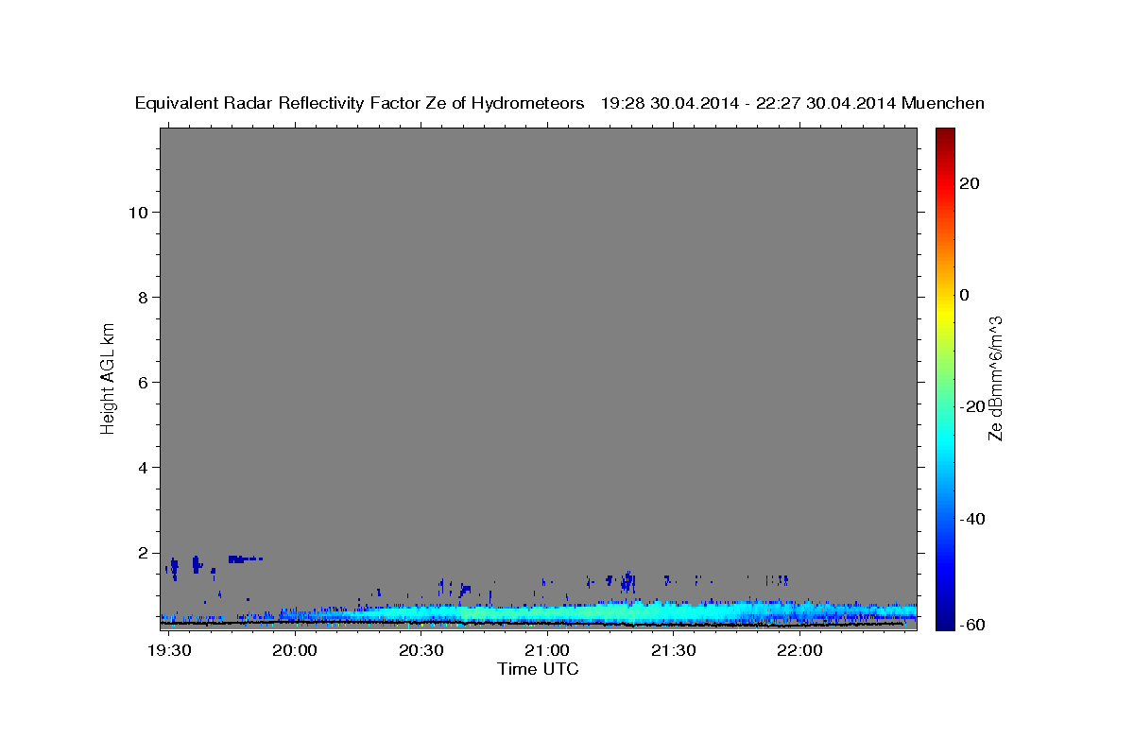Click the '21:30' time tick label
The image size is (1134, 756).
point(673,651)
